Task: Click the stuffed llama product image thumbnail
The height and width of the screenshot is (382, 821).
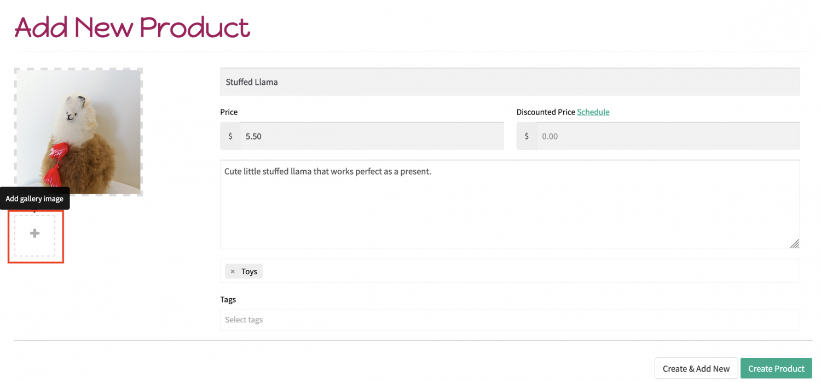Action: (x=78, y=132)
